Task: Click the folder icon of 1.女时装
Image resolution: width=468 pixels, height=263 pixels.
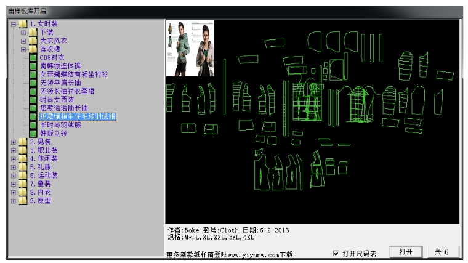Action: [x=23, y=24]
